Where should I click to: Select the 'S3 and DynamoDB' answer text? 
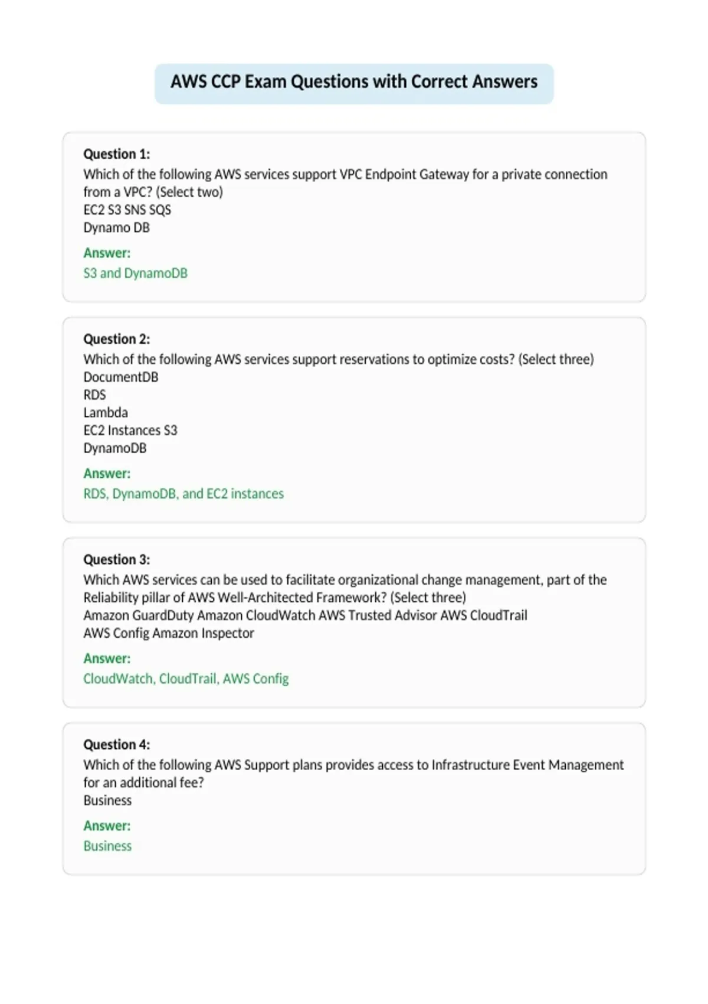(x=136, y=273)
